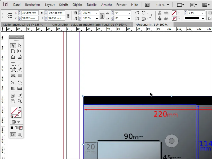Select the Scissors tool
Image resolution: width=212 pixels, height=159 pixels.
[x=13, y=82]
